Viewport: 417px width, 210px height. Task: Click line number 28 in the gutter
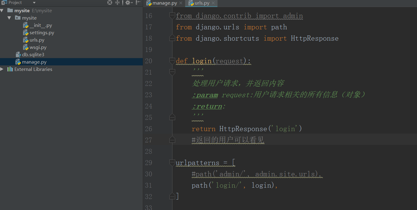[x=149, y=151]
